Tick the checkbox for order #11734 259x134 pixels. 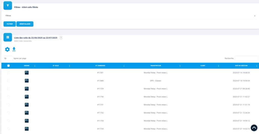pos(8,129)
